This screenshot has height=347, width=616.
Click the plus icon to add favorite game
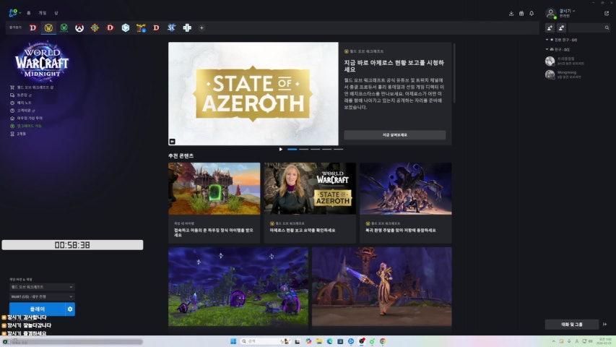201,27
